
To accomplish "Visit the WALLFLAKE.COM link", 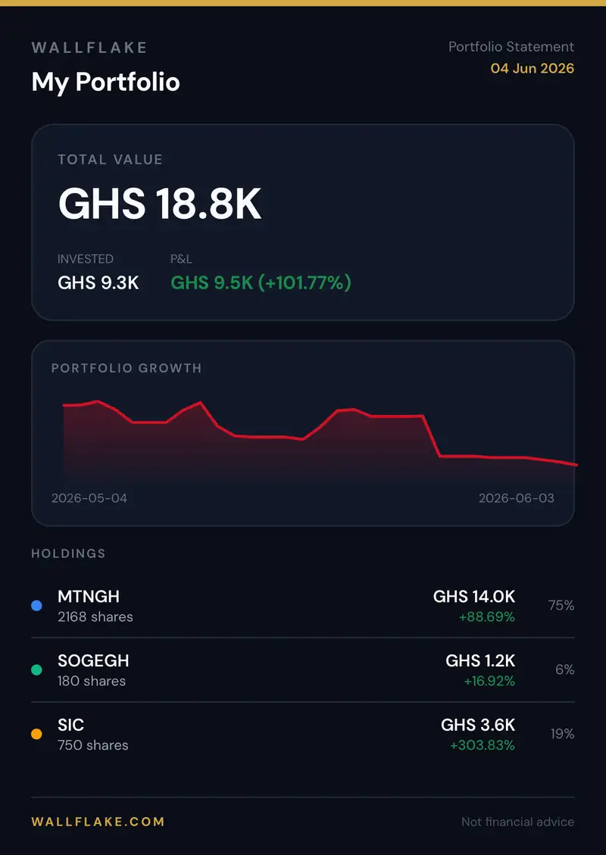I will coord(98,822).
